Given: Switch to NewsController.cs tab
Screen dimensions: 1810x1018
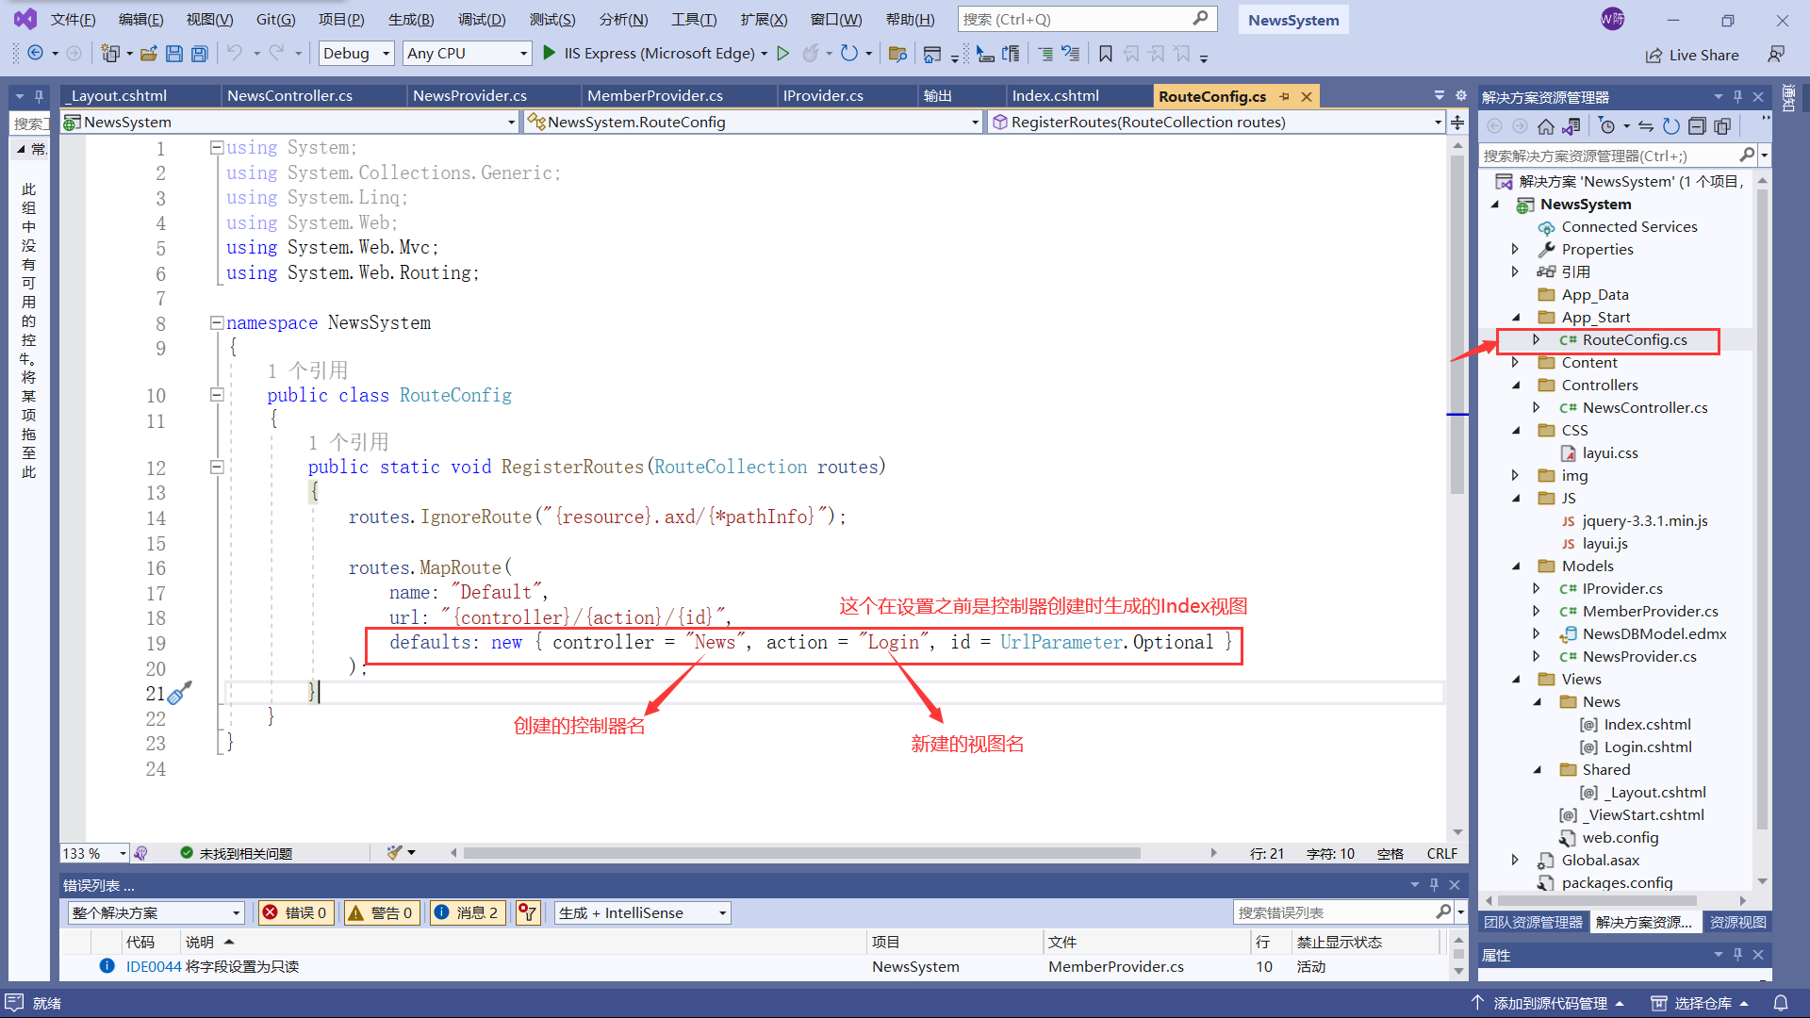Looking at the screenshot, I should 289,96.
